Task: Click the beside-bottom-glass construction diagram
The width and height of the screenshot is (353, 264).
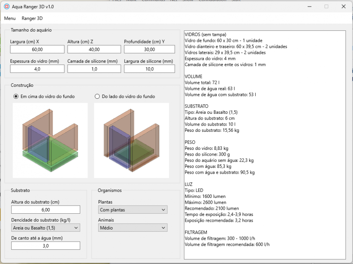Action: [131, 140]
